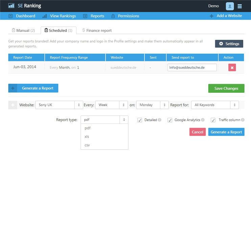Click the sueddeutsche.de website cell
The image size is (251, 241).
tap(123, 68)
